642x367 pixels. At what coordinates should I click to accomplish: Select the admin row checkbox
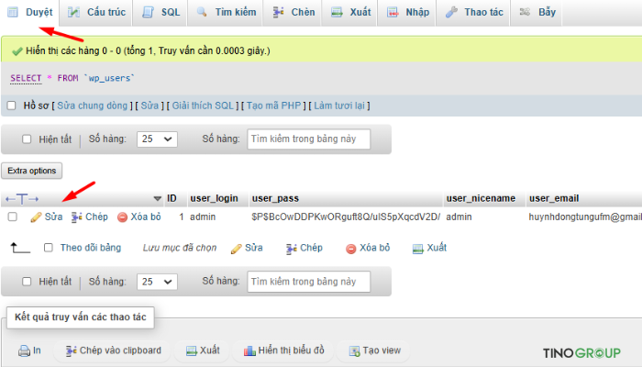tap(12, 217)
